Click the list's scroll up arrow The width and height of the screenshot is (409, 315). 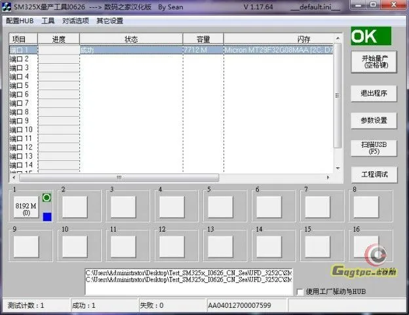coord(338,39)
